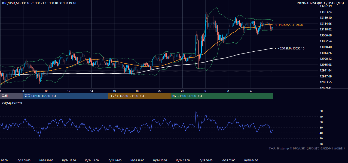348x163 pixels.
Task: Click the 早朝 session bar
Action: [11, 96]
